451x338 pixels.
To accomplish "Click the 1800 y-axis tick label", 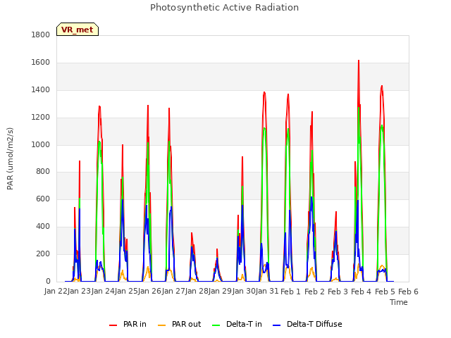I will coord(41,35).
